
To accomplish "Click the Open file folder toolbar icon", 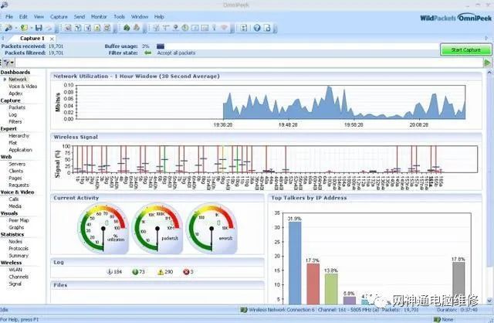I will coord(24,28).
